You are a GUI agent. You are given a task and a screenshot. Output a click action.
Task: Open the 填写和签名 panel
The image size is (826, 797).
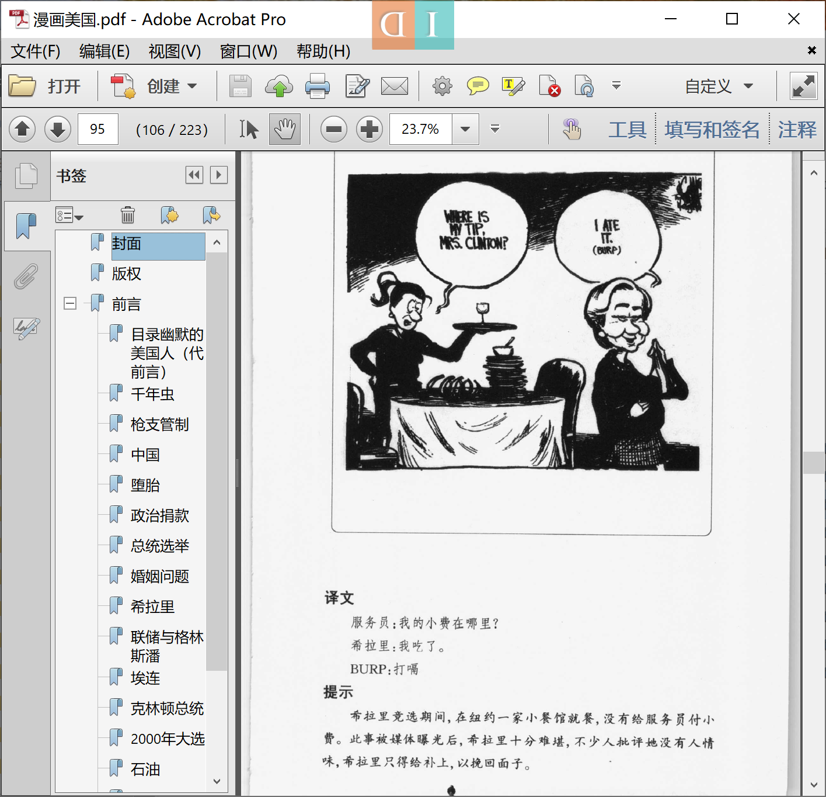pyautogui.click(x=712, y=129)
